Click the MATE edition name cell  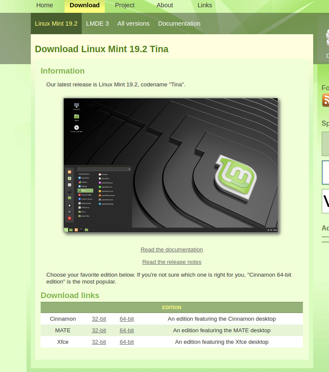pos(63,331)
